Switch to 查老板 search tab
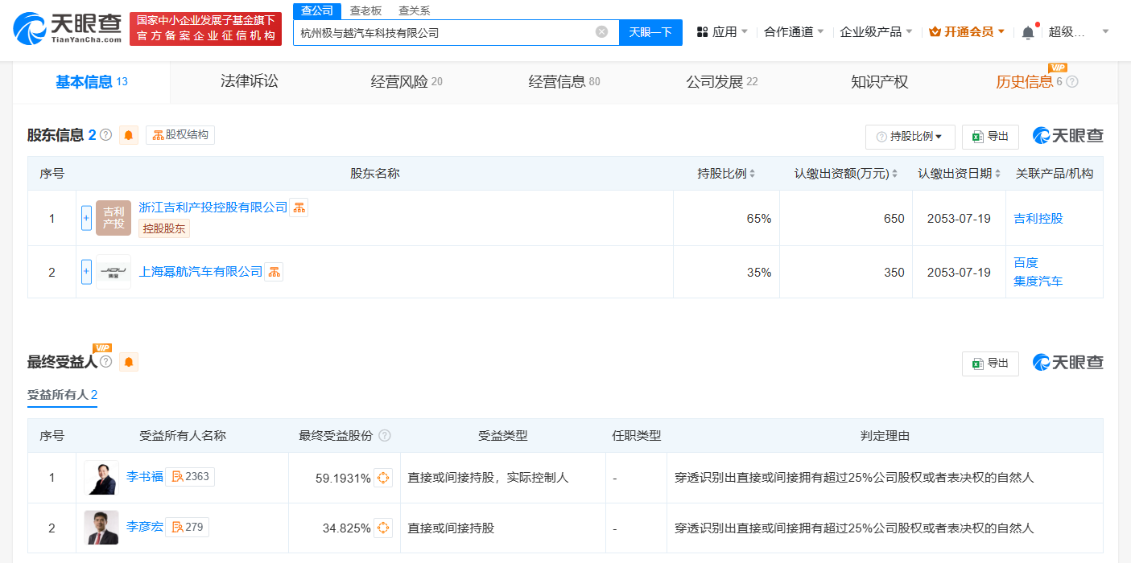This screenshot has height=563, width=1131. (x=365, y=10)
